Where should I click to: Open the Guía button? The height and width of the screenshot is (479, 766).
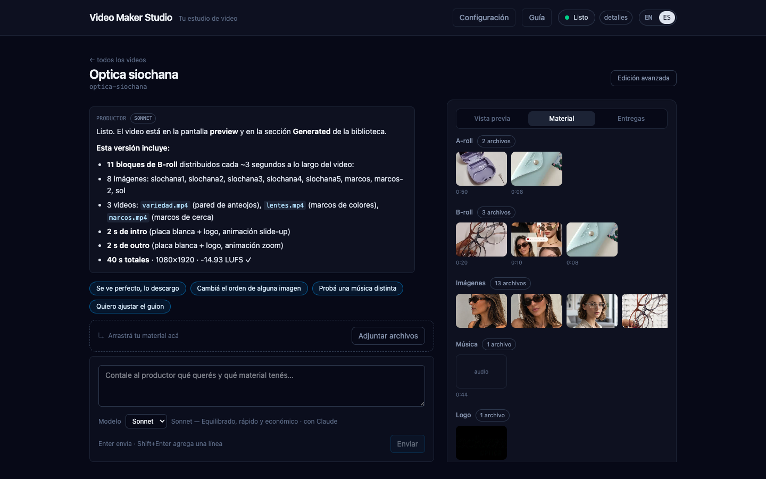537,18
